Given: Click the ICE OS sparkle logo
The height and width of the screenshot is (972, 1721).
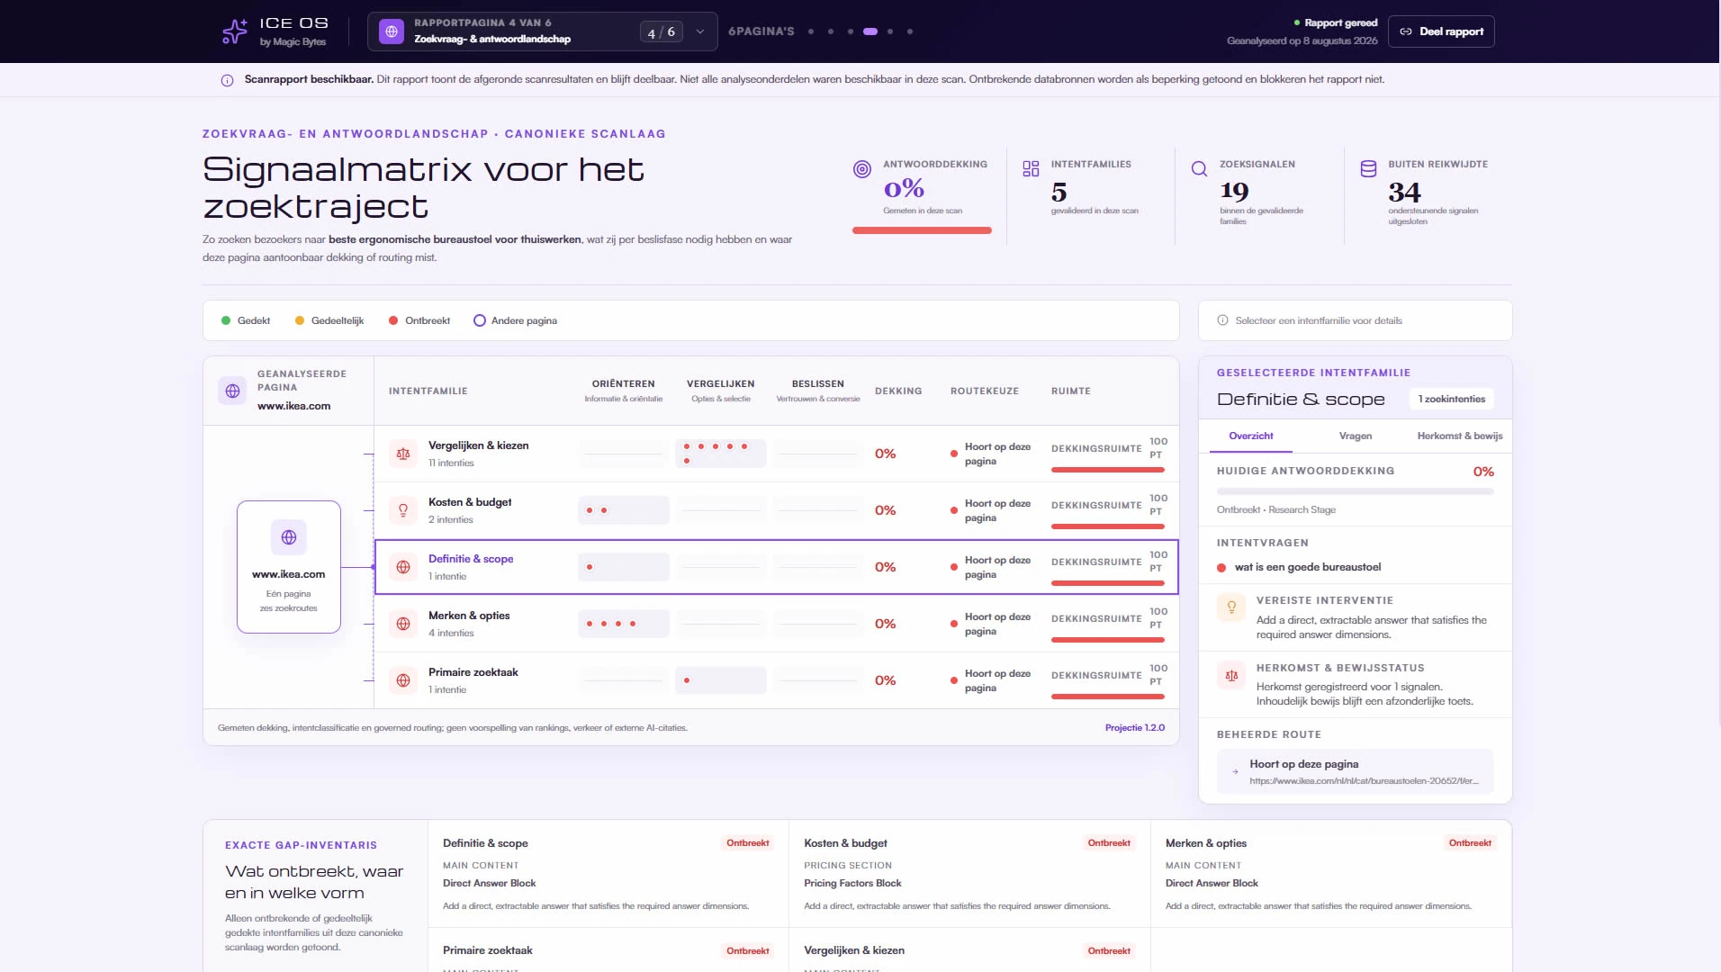Looking at the screenshot, I should click(235, 31).
